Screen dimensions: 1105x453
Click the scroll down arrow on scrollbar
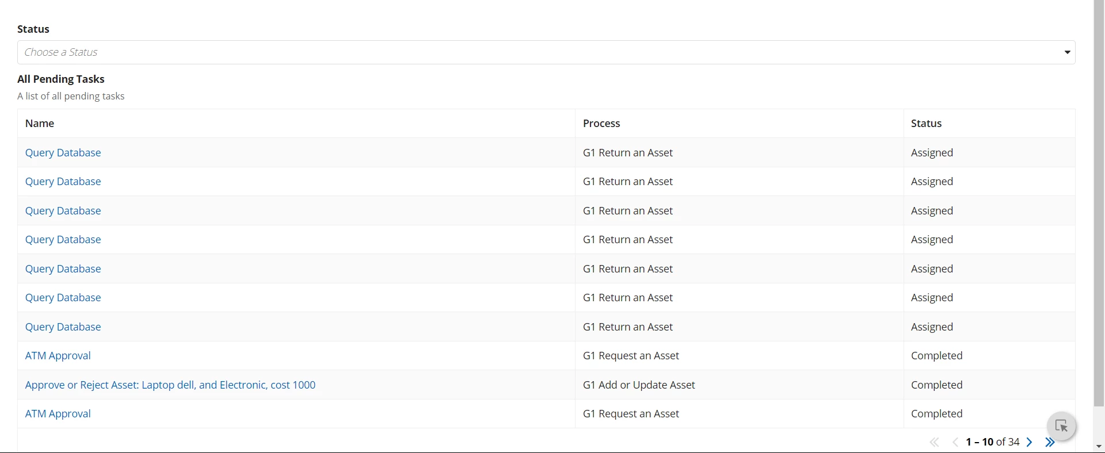pos(1099,447)
